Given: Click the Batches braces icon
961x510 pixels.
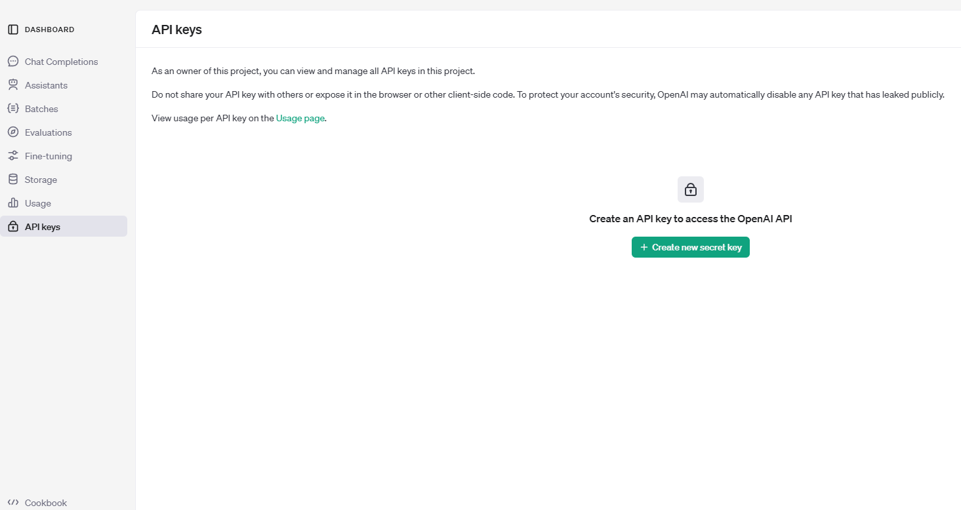Looking at the screenshot, I should pos(13,109).
